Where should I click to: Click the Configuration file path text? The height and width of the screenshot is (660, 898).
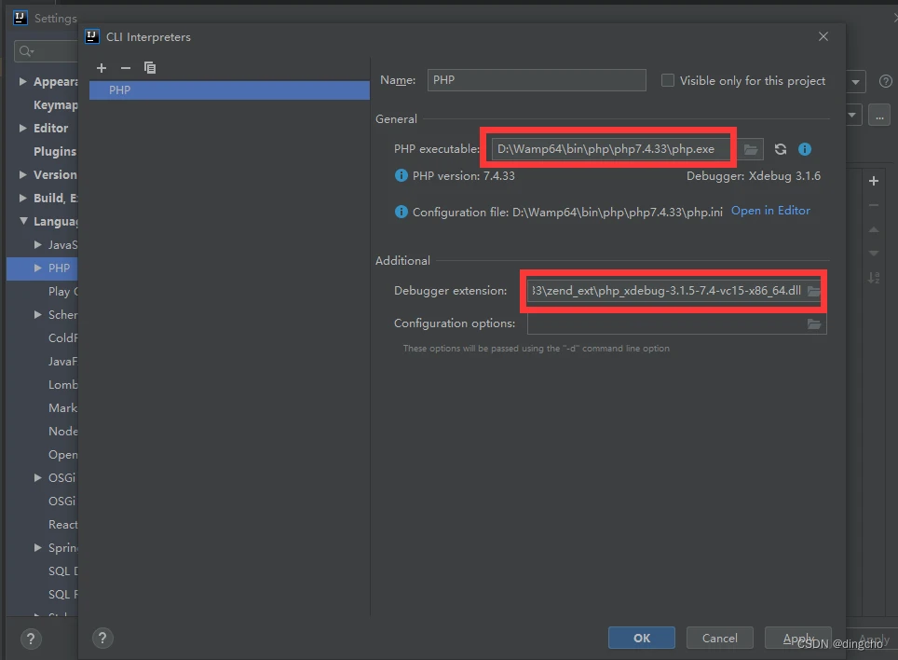[x=567, y=212]
